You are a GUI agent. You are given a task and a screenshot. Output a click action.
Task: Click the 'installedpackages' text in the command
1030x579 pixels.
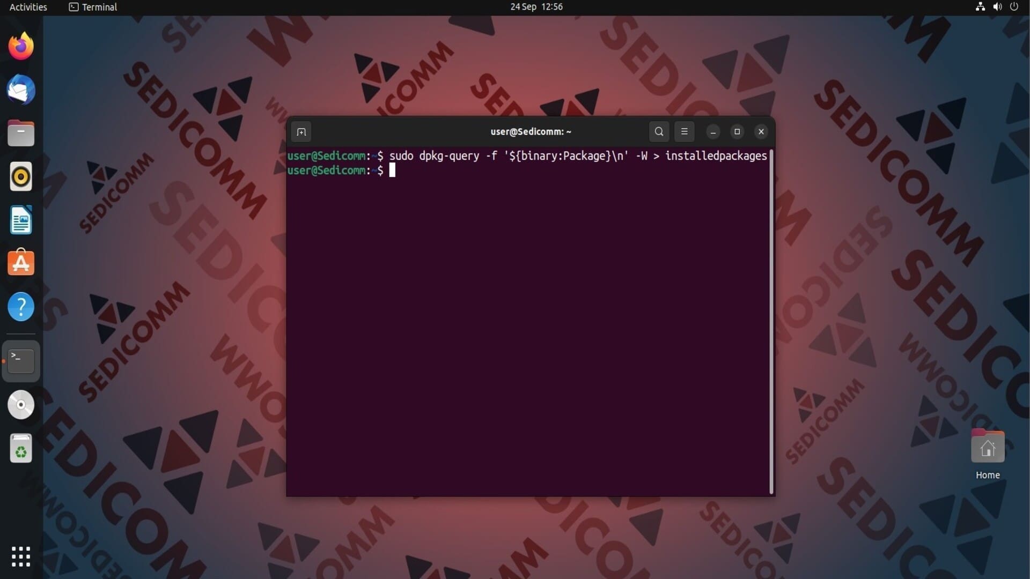(716, 156)
